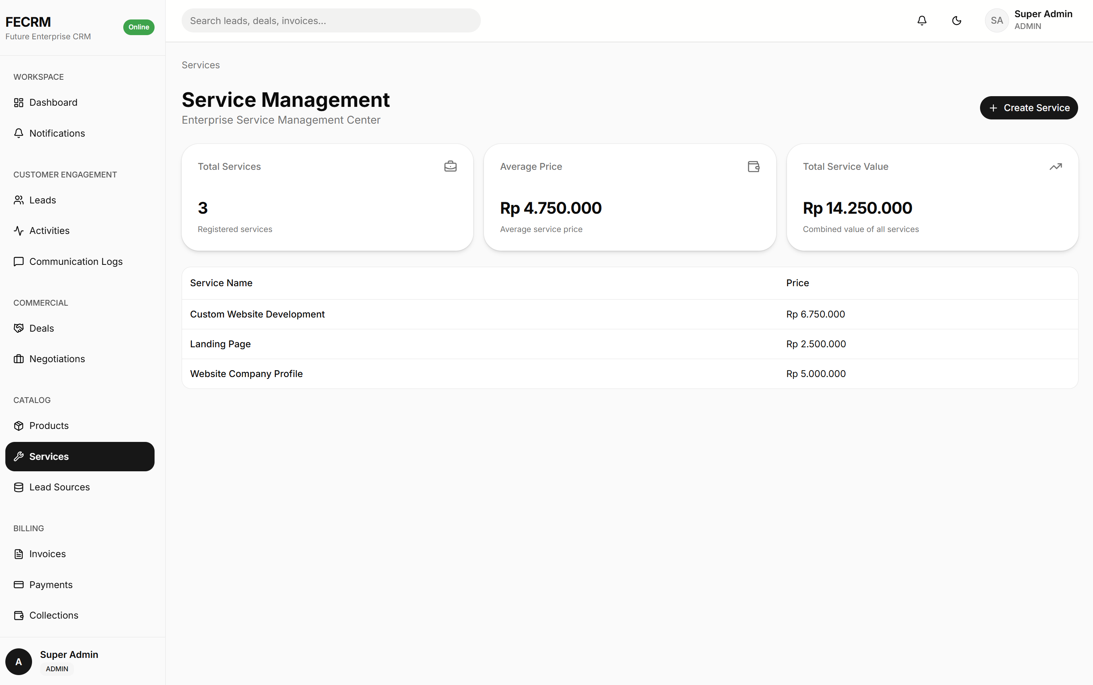This screenshot has width=1093, height=685.
Task: Click the Services breadcrumb link
Action: click(x=201, y=65)
